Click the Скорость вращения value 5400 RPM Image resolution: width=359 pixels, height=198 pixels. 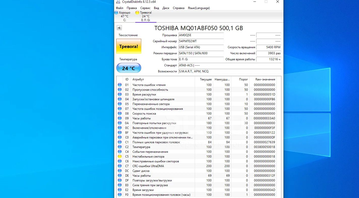point(269,47)
